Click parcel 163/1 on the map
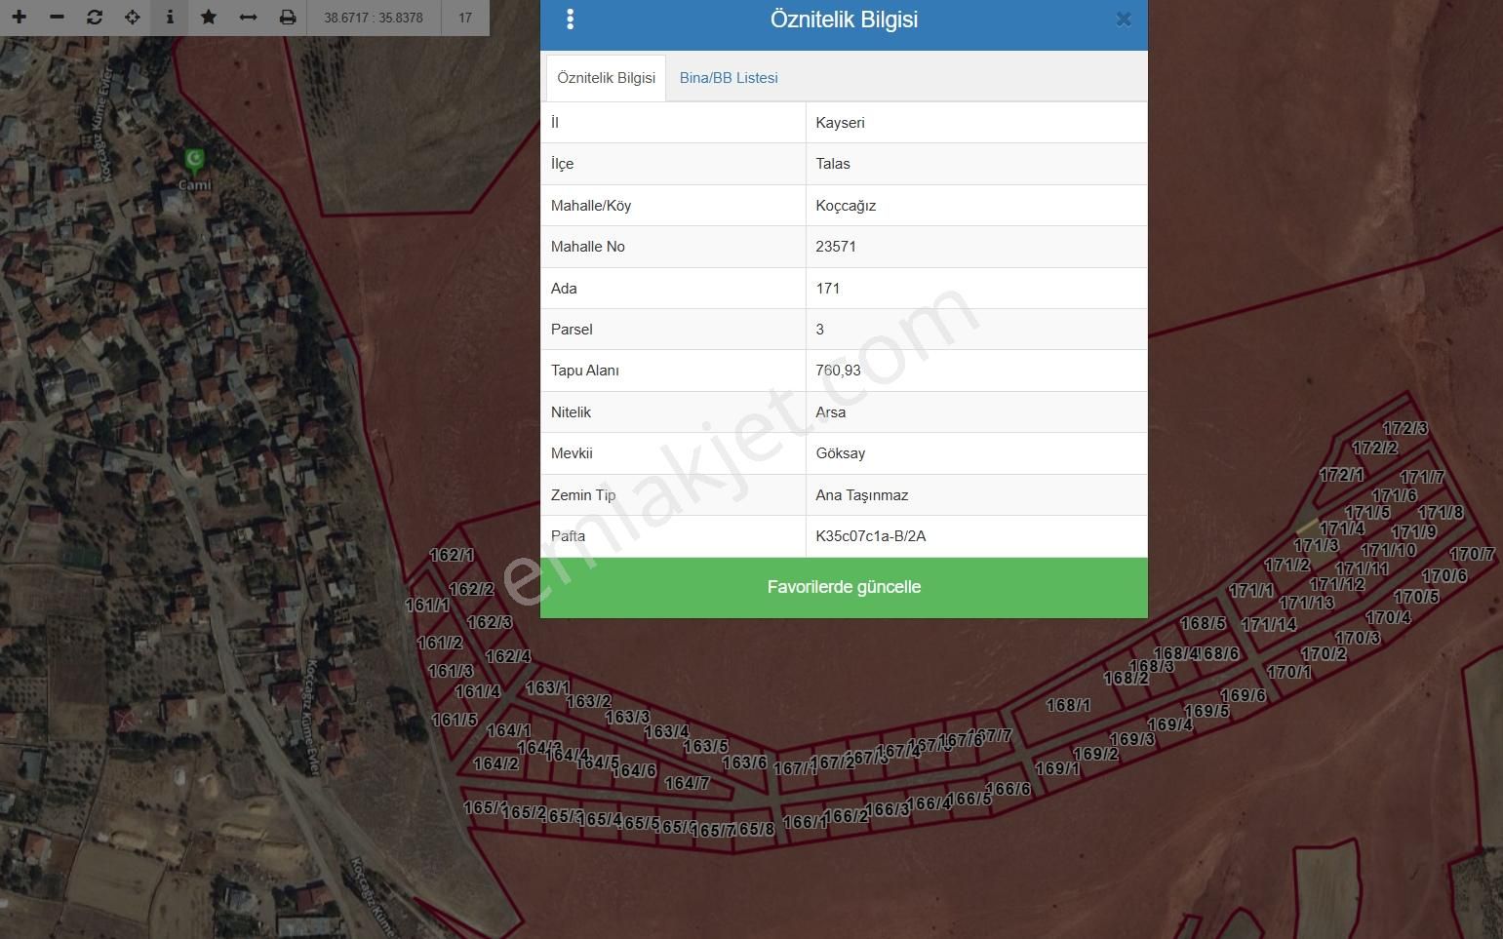Image resolution: width=1503 pixels, height=939 pixels. click(x=548, y=687)
